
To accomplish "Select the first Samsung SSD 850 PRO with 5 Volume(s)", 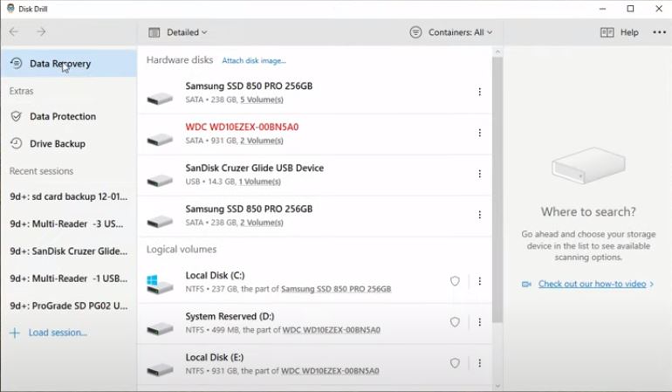I will click(x=315, y=93).
